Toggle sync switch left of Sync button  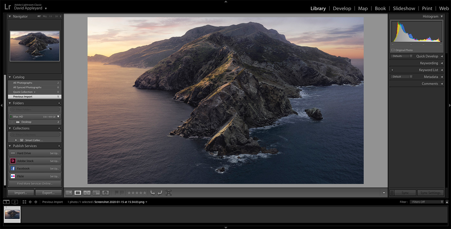392,193
